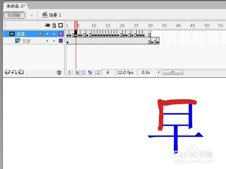Select the 文字 layer
226x169 pixels.
pyautogui.click(x=33, y=41)
